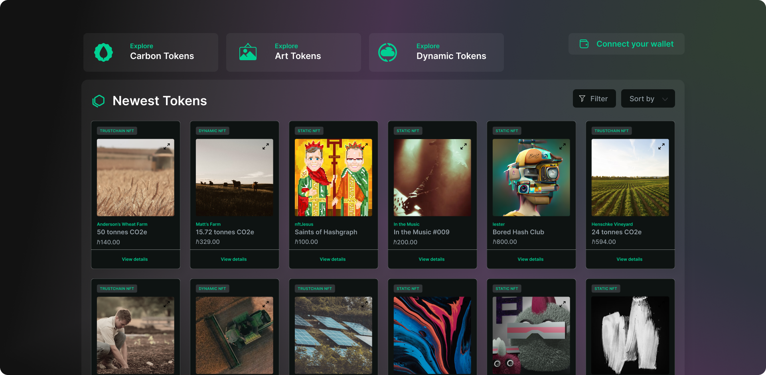766x375 pixels.
Task: Open Explore Dynamic Tokens
Action: click(x=436, y=52)
